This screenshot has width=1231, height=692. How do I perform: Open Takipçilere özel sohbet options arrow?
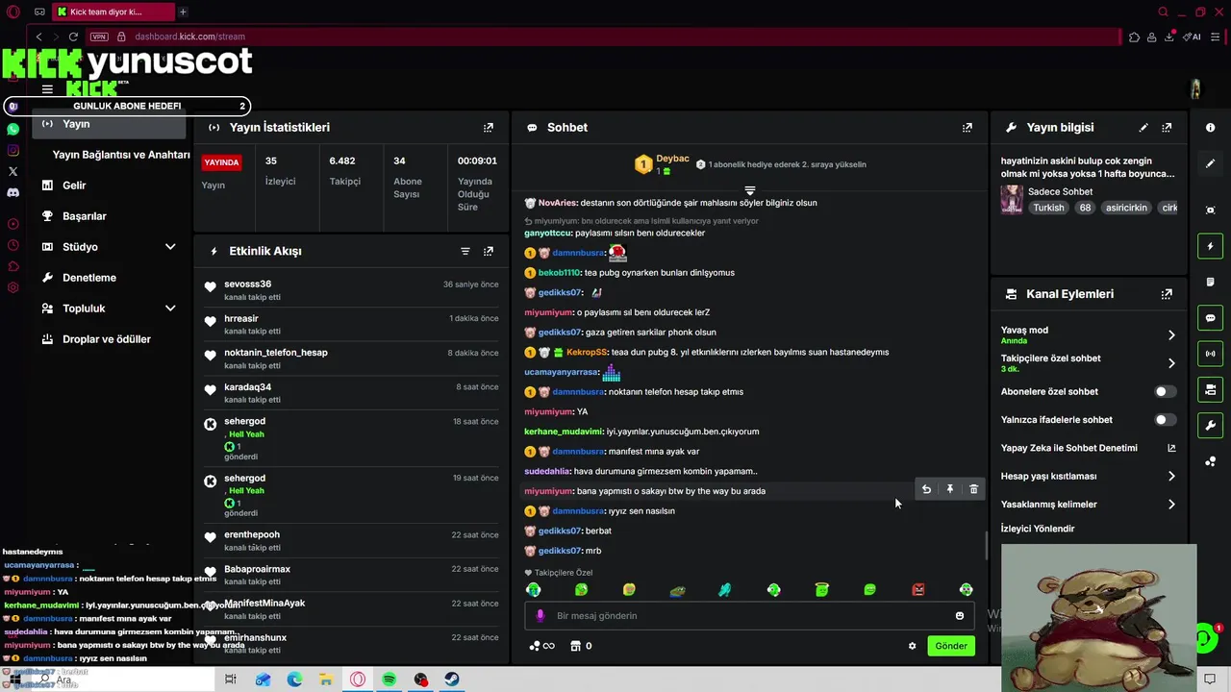pyautogui.click(x=1171, y=363)
